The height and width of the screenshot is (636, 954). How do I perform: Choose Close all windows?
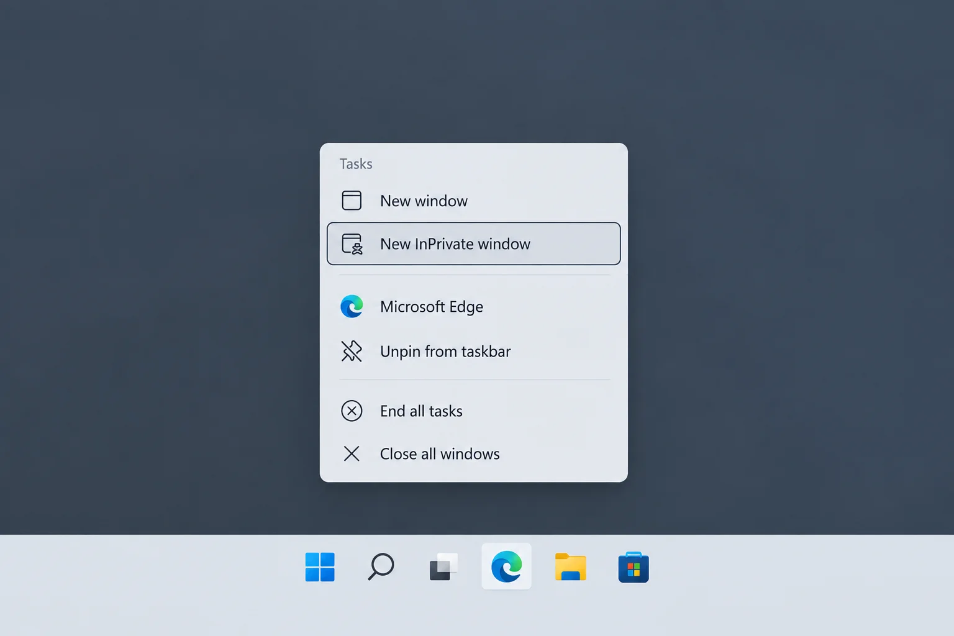[x=473, y=454]
